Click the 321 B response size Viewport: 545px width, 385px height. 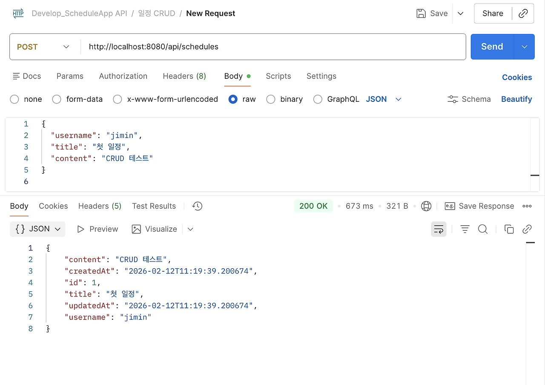397,206
